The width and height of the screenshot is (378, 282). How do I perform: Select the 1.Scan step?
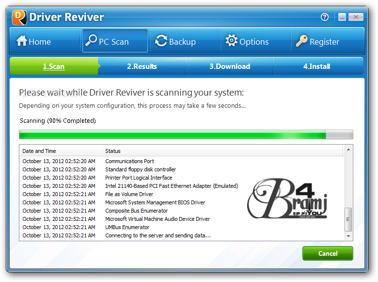click(x=54, y=66)
